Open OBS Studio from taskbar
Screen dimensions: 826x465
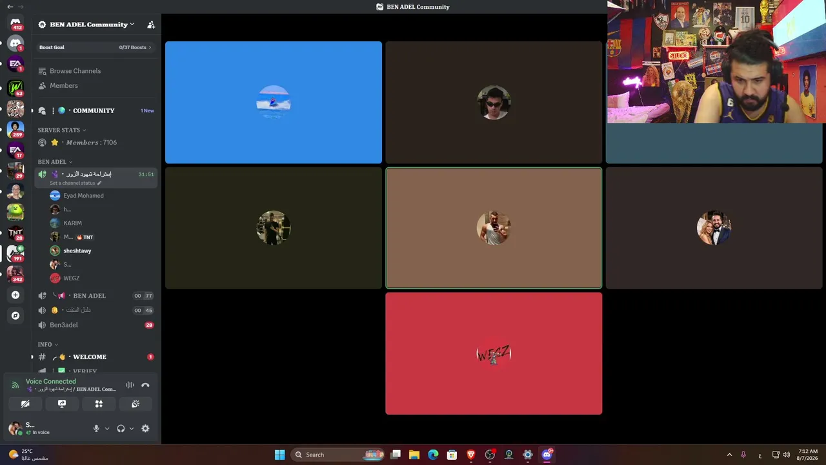490,455
